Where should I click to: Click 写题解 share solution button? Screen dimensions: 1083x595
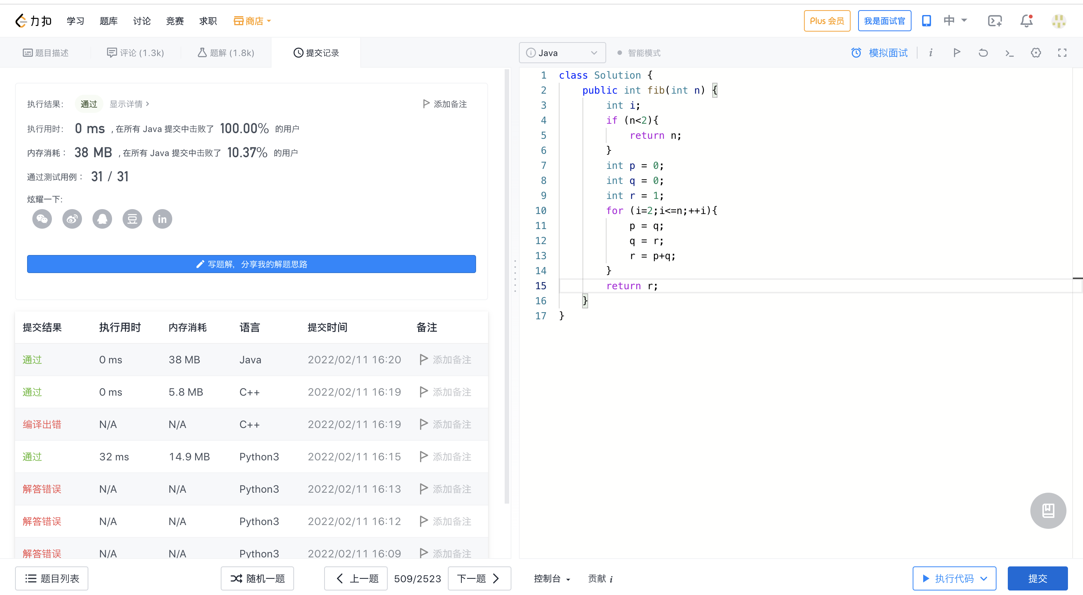pos(252,264)
